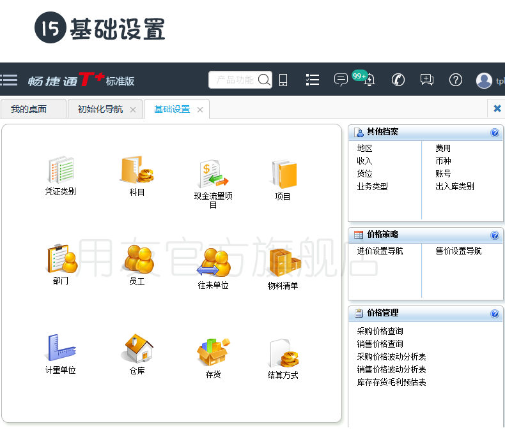Switch to the 初始化导航 tab
The image size is (505, 435).
tap(100, 109)
